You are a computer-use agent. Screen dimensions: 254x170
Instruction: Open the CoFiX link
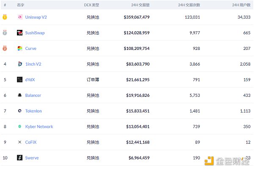(31, 142)
